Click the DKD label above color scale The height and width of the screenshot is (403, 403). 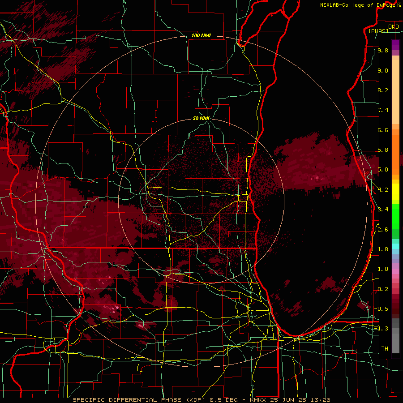click(x=393, y=27)
